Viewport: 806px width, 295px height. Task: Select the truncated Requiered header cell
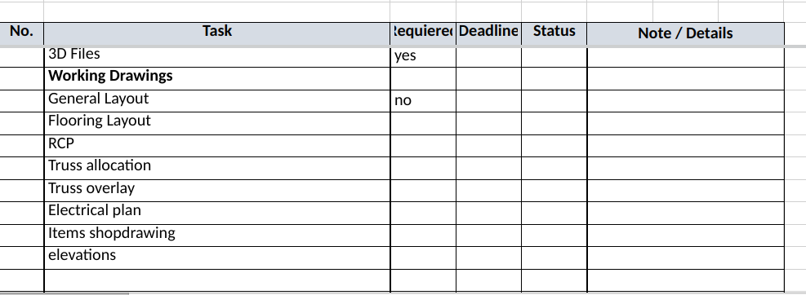pyautogui.click(x=423, y=33)
